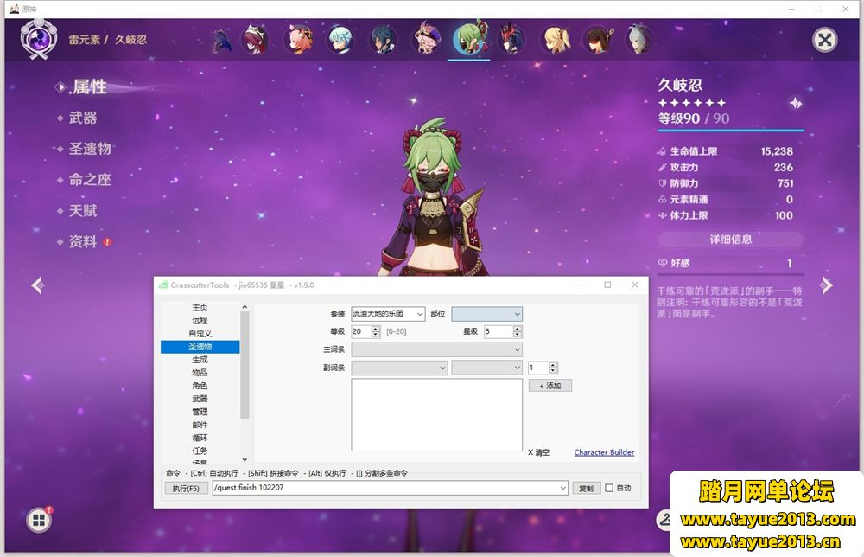Select the pink-haired character portrait
The image size is (864, 557).
pos(299,39)
